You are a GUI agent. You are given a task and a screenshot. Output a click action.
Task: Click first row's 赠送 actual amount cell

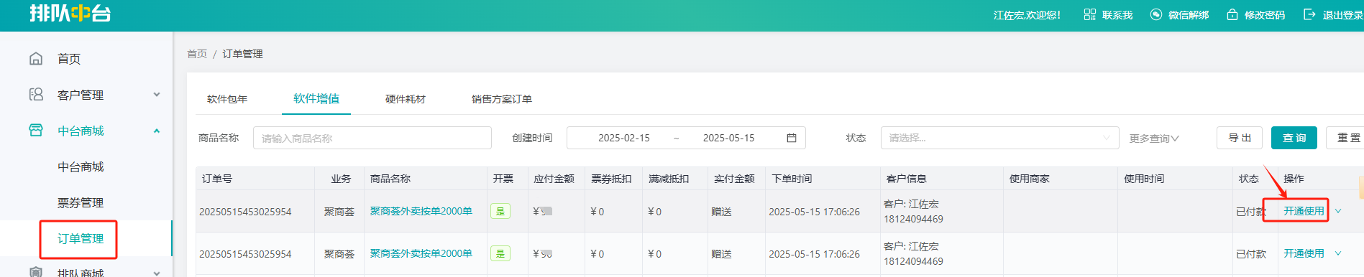click(721, 212)
